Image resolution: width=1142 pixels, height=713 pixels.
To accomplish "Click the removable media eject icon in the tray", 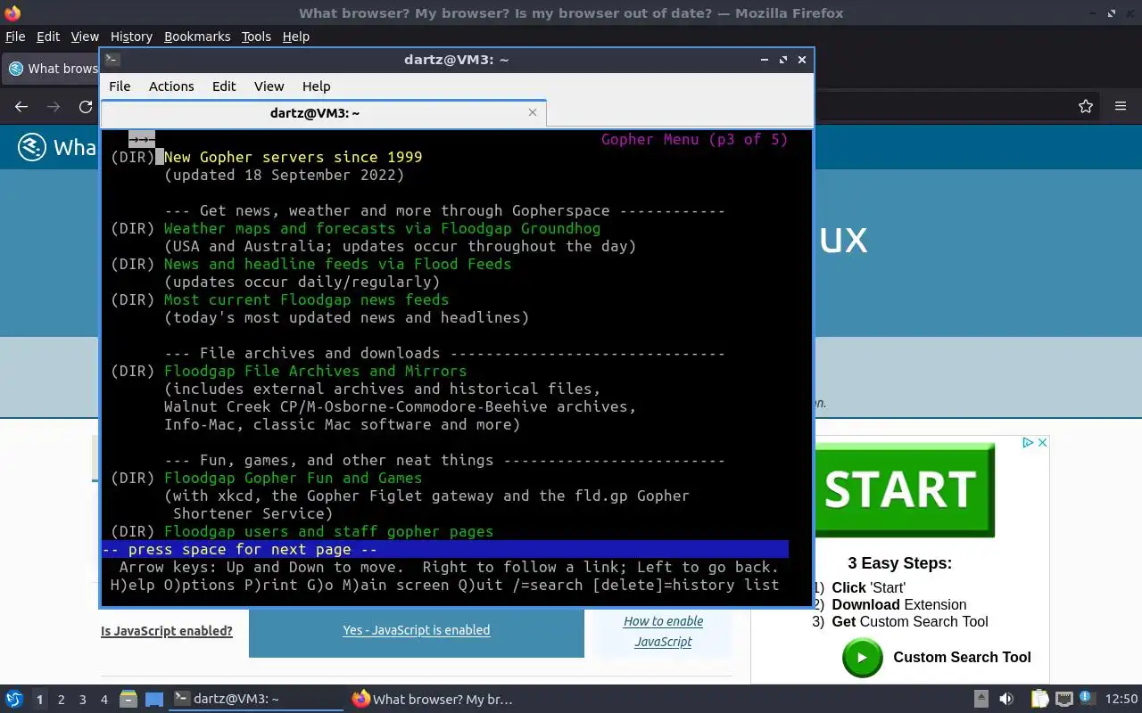I will tap(981, 699).
